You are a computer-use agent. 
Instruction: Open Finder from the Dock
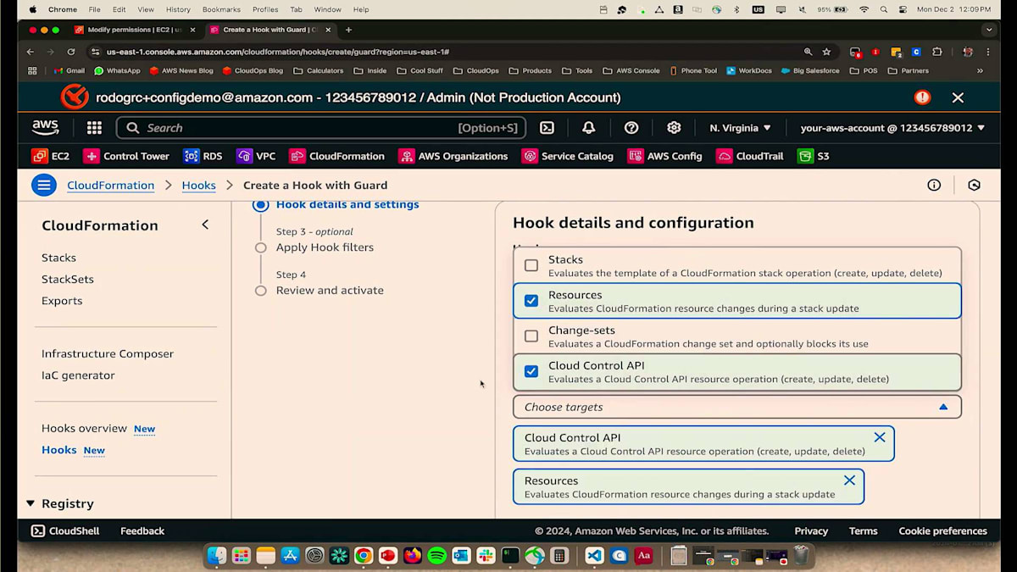[x=217, y=556]
